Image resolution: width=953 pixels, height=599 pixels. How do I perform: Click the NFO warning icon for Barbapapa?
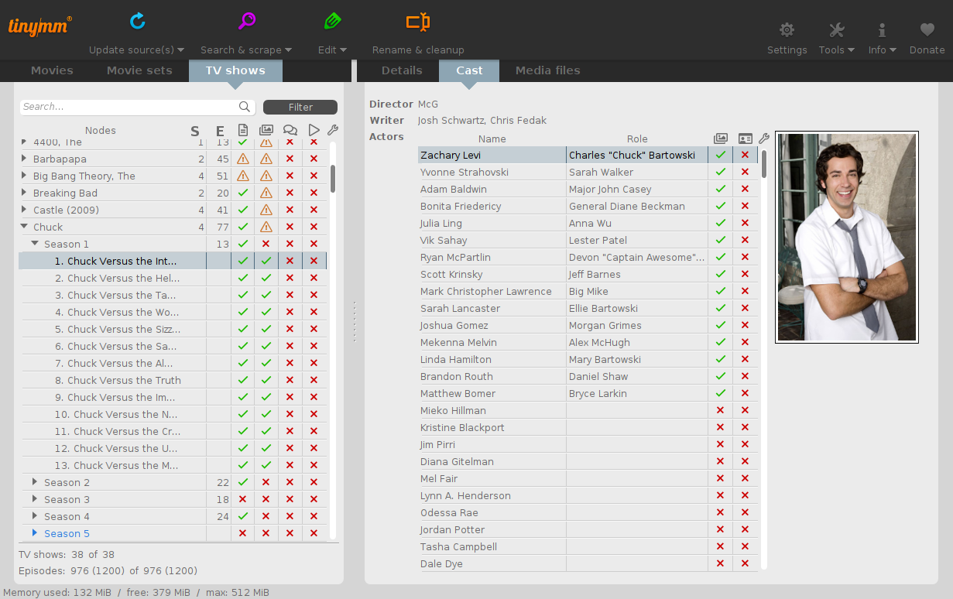point(243,159)
